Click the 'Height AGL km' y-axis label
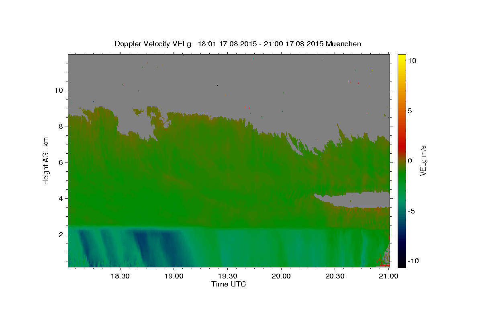482x321 pixels. point(46,161)
